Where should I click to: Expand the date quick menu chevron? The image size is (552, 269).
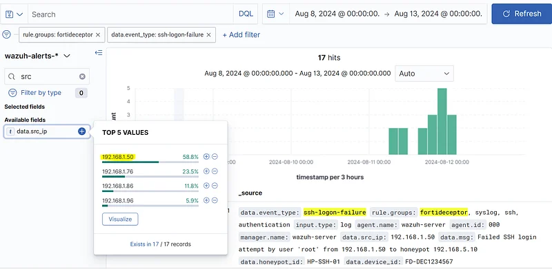click(x=281, y=14)
